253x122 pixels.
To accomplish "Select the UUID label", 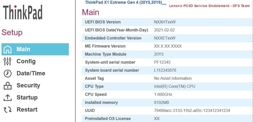I will [x=90, y=111].
